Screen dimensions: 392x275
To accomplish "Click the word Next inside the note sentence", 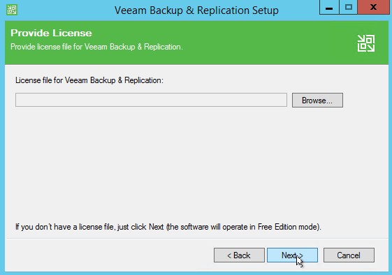I will pyautogui.click(x=157, y=227).
